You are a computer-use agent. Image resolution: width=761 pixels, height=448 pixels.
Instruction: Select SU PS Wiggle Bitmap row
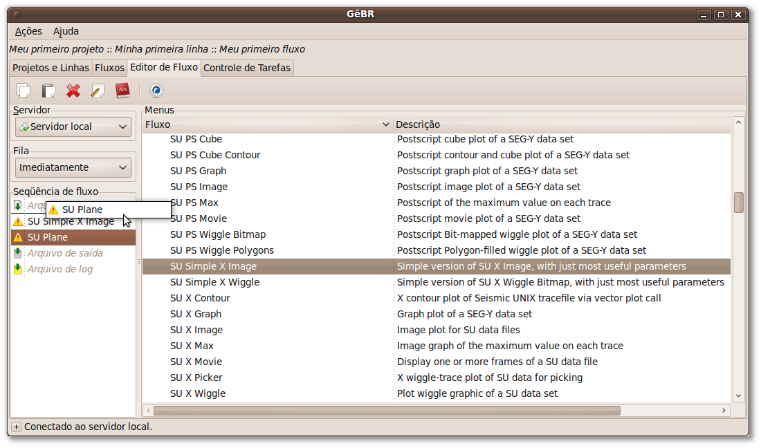[437, 234]
